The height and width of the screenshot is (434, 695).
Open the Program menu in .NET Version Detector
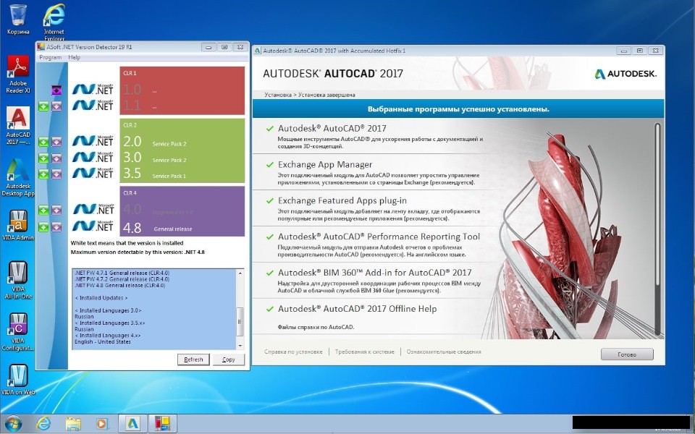tap(50, 58)
